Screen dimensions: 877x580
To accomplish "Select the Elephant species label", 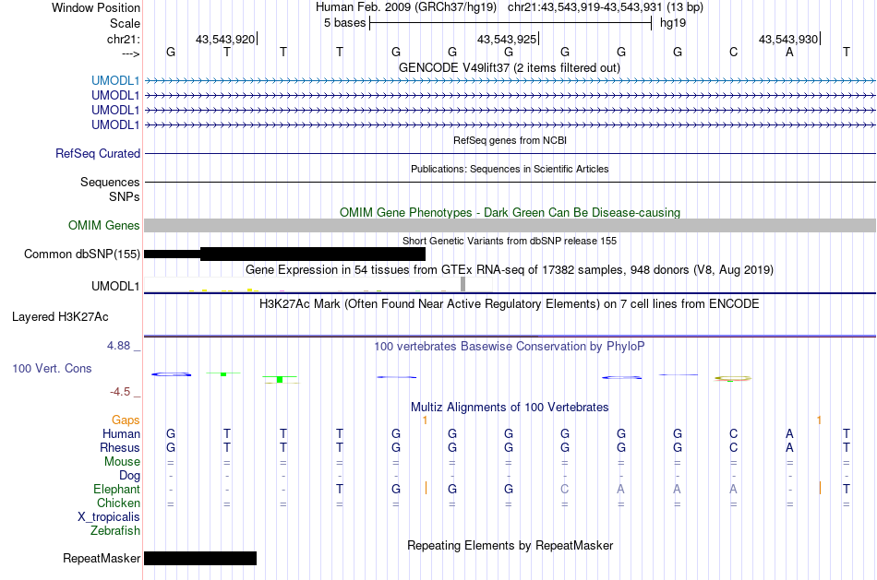I will click(116, 489).
